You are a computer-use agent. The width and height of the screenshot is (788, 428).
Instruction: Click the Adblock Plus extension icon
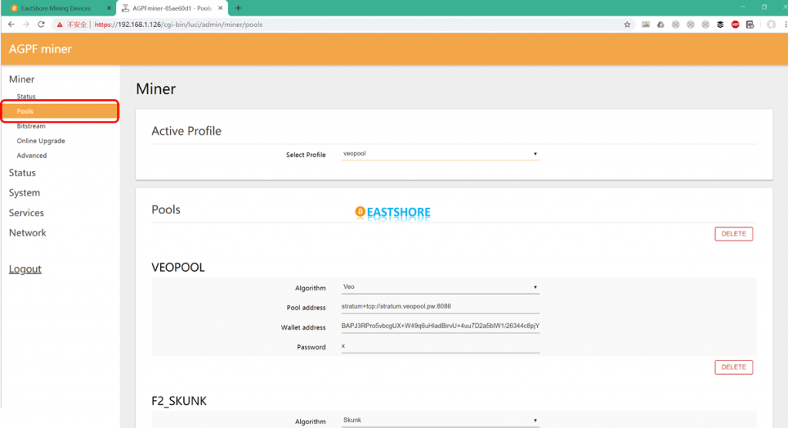click(735, 25)
